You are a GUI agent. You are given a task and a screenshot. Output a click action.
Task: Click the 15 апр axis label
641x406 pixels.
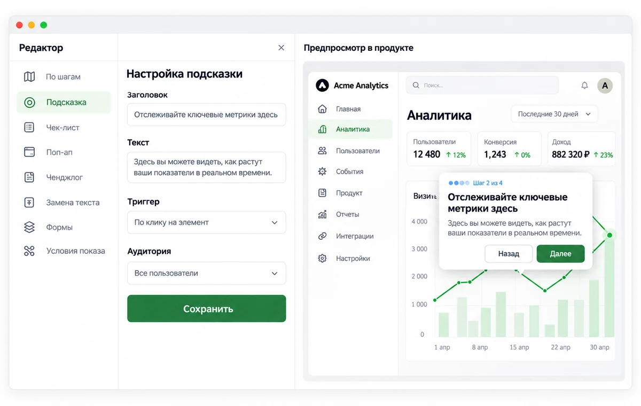coord(519,347)
